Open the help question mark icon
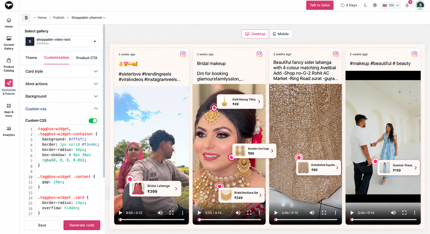The width and height of the screenshot is (430, 234). [x=375, y=5]
